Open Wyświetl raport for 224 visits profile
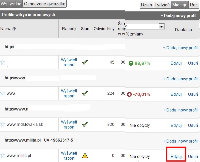 click(69, 93)
